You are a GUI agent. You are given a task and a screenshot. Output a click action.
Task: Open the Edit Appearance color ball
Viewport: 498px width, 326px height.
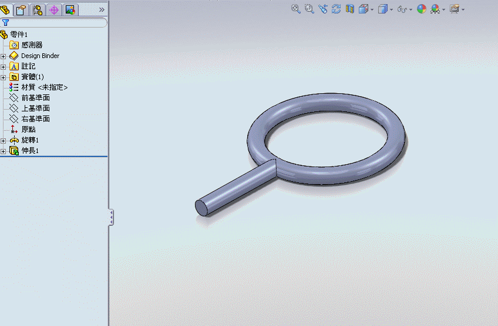[422, 9]
